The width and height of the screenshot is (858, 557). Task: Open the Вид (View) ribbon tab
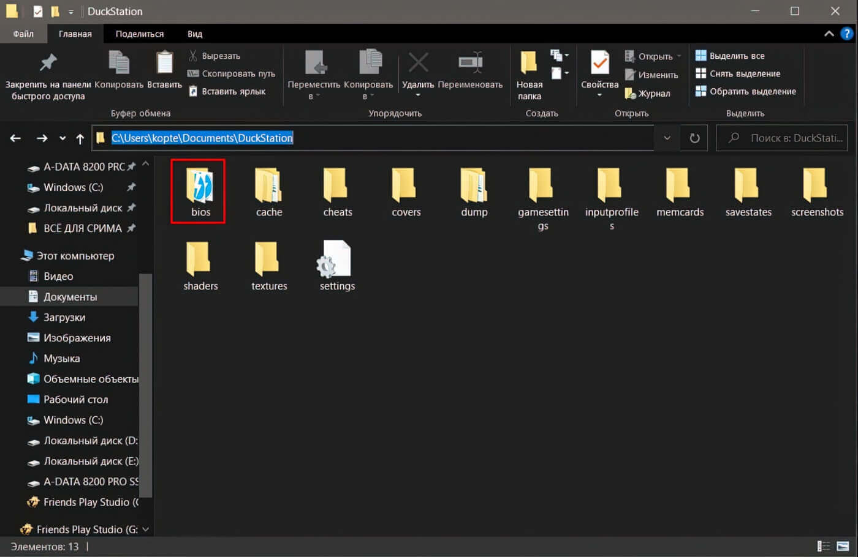pos(195,34)
